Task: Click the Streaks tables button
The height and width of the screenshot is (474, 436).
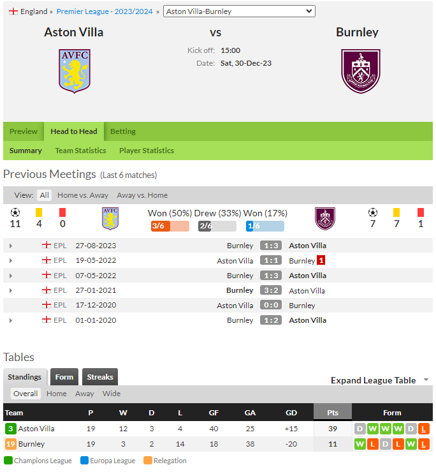Action: pos(100,376)
